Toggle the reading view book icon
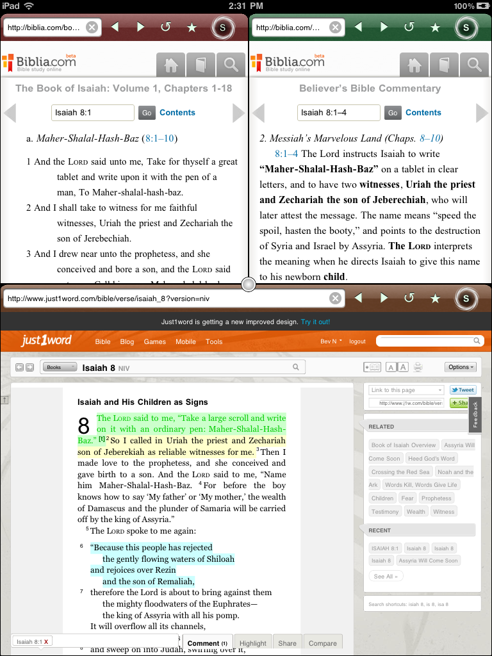 point(372,367)
